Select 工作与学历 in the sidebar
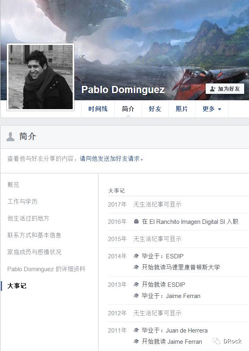Image resolution: width=249 pixels, height=351 pixels. (22, 201)
